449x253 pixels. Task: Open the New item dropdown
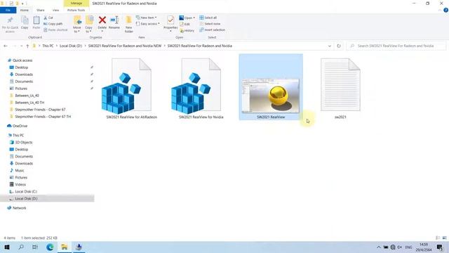pyautogui.click(x=147, y=18)
